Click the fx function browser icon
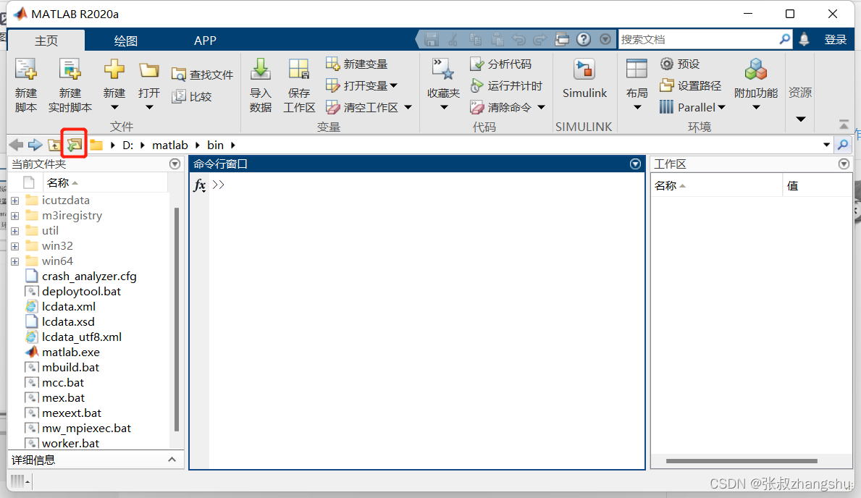Viewport: 861px width, 498px height. [200, 185]
